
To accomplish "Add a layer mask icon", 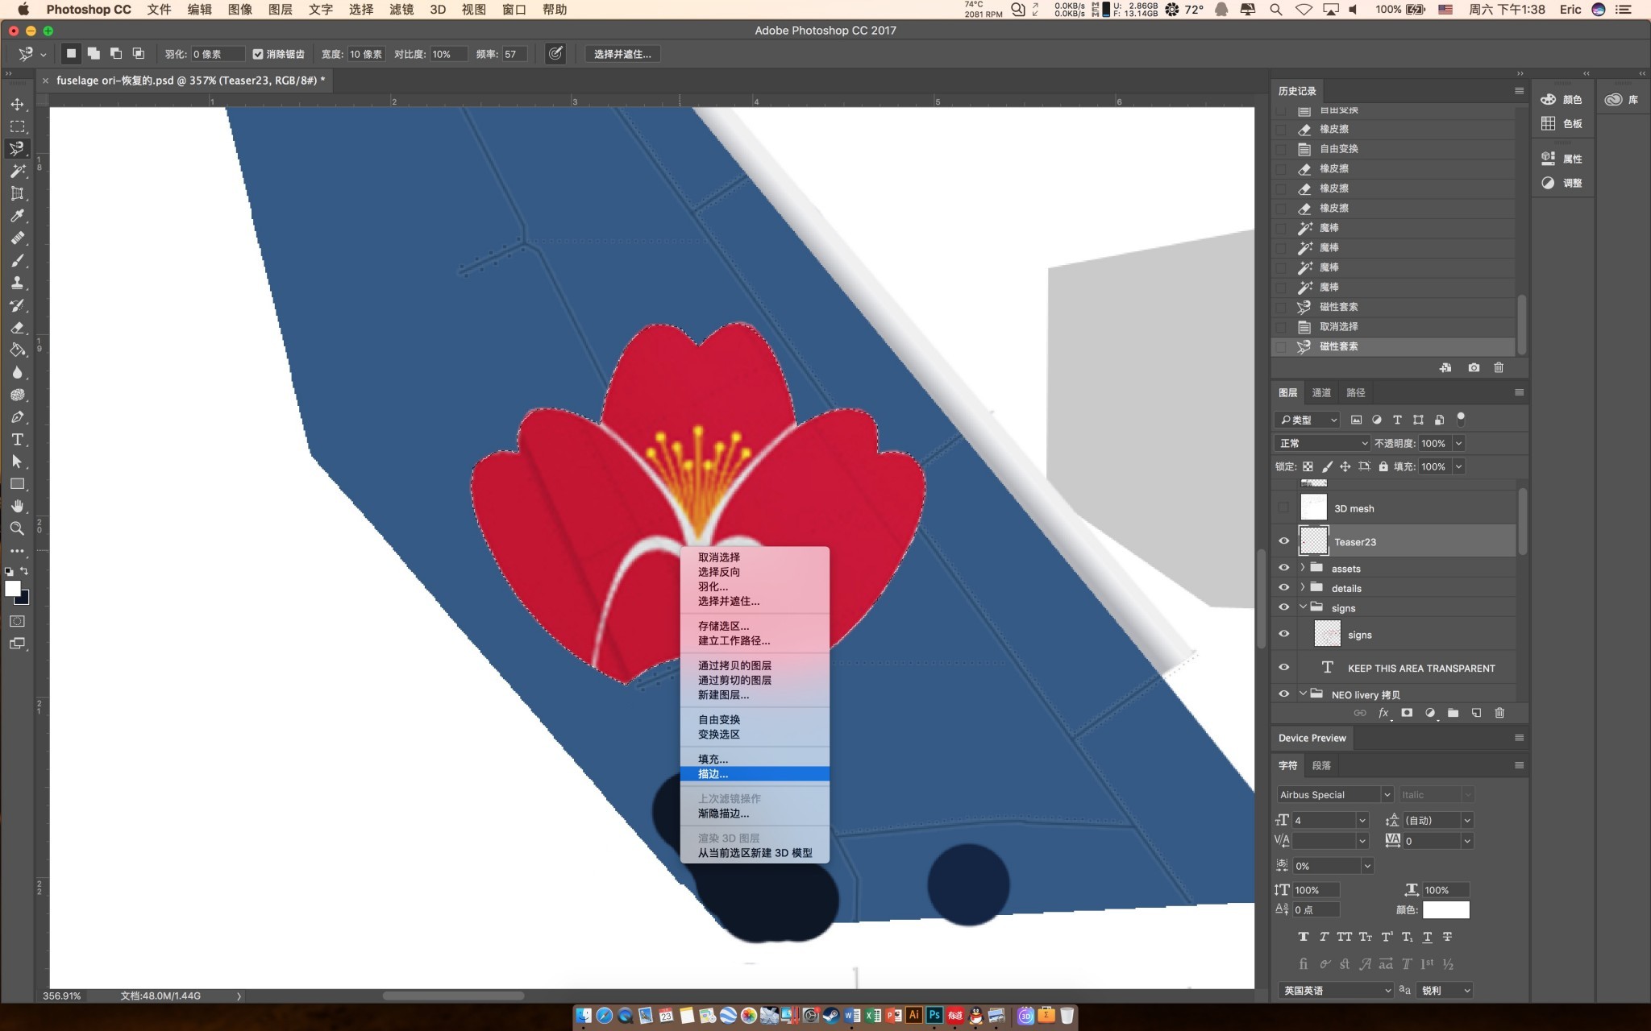I will 1407,713.
